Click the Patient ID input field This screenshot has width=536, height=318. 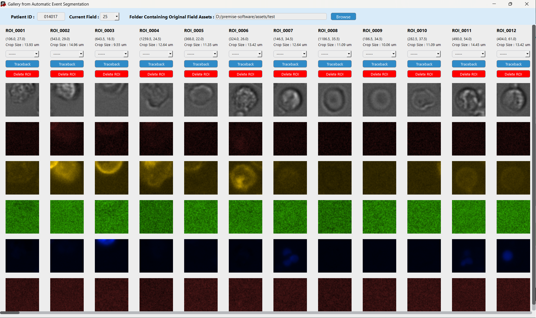pyautogui.click(x=51, y=17)
